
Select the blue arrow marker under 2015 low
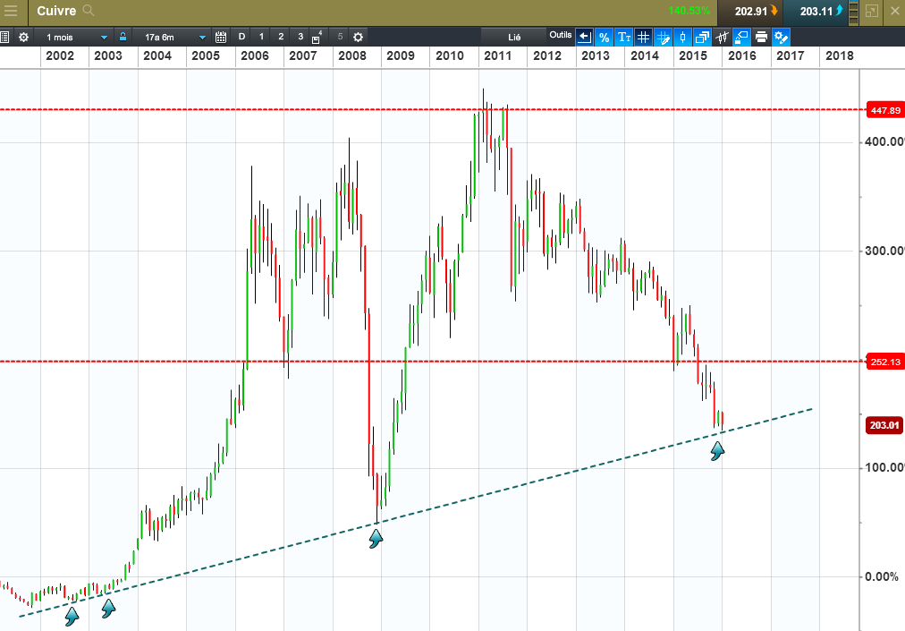click(717, 451)
